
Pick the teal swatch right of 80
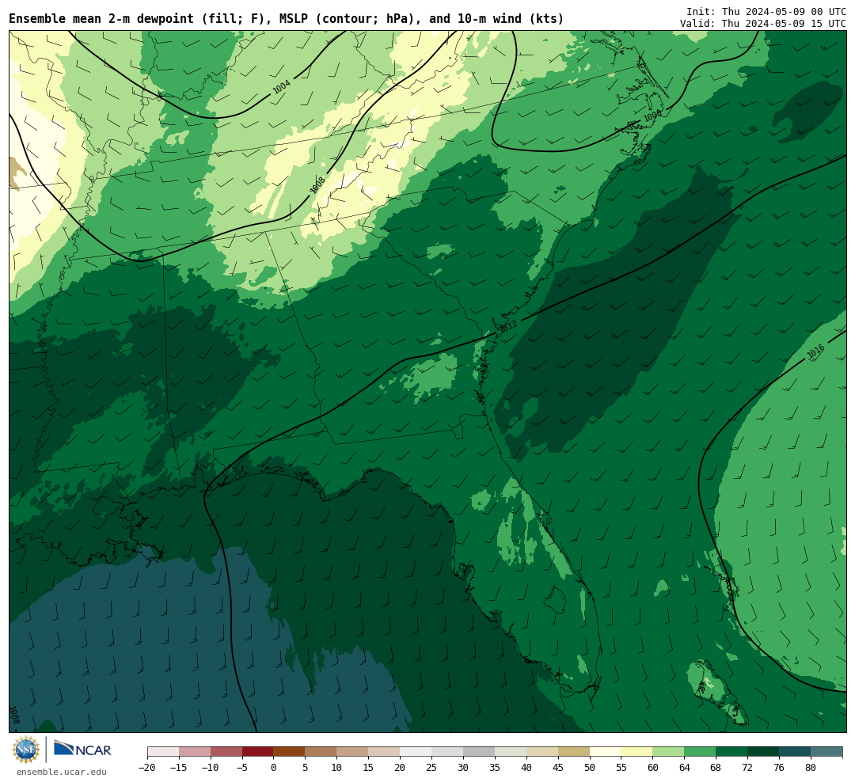(826, 752)
